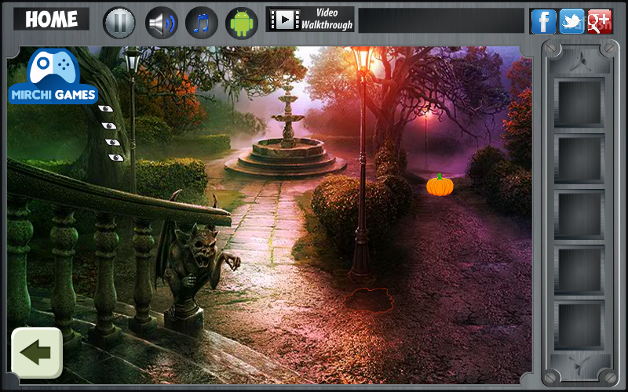Open the Mirchi Games logo link
This screenshot has height=392, width=628.
[53, 76]
